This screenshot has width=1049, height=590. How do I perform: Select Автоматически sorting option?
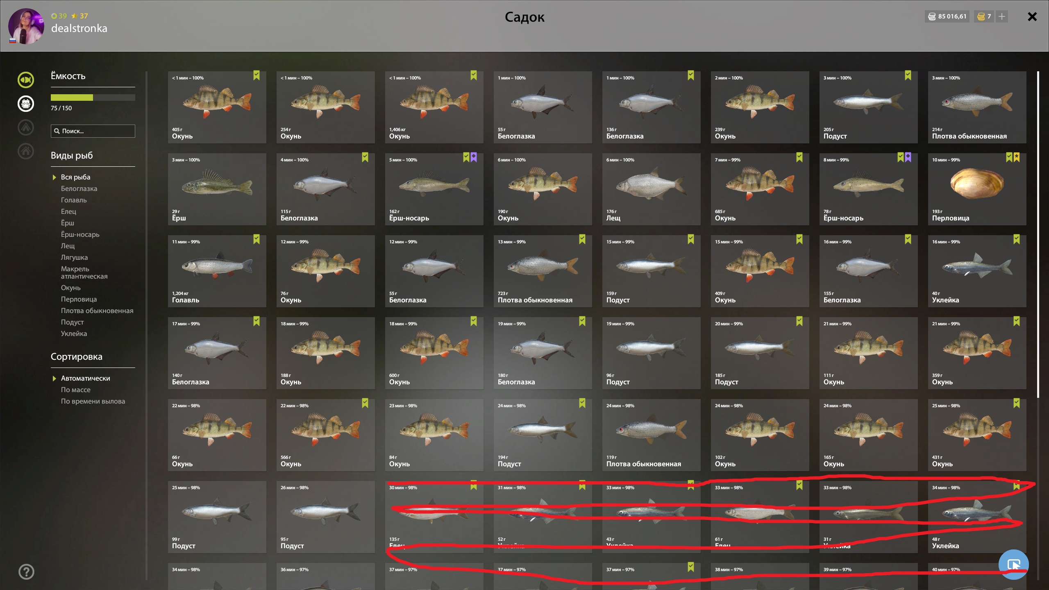[85, 378]
